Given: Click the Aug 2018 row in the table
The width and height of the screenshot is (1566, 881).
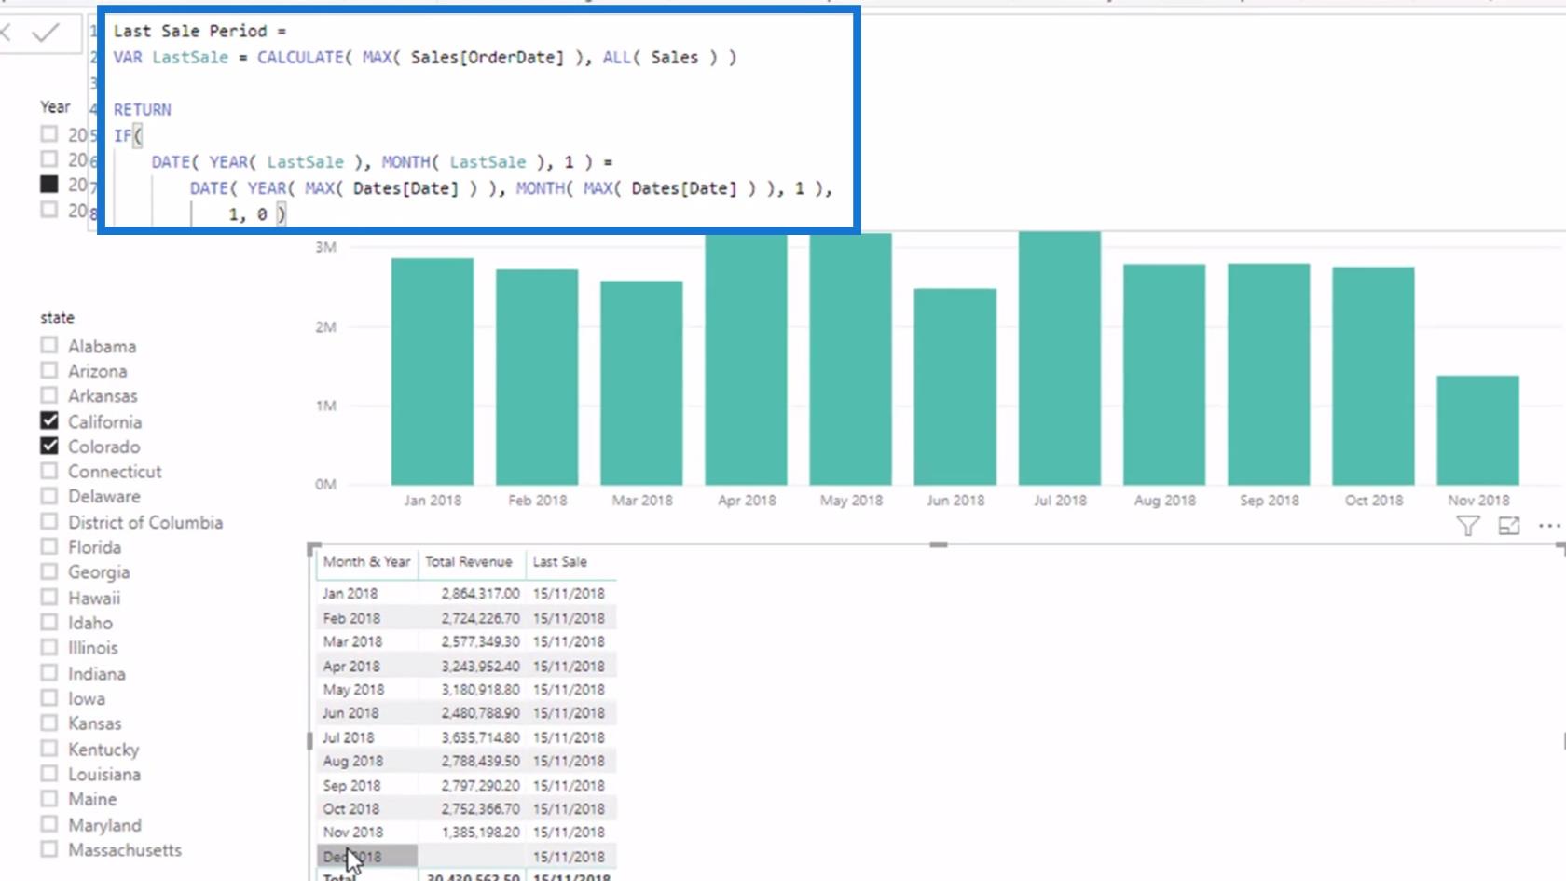Looking at the screenshot, I should [466, 761].
